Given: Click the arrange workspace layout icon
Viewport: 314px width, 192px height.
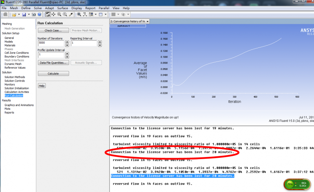Looking at the screenshot, I should click(91, 14).
